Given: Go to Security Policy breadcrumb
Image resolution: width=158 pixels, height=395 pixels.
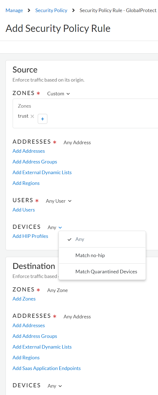Looking at the screenshot, I should [x=51, y=10].
